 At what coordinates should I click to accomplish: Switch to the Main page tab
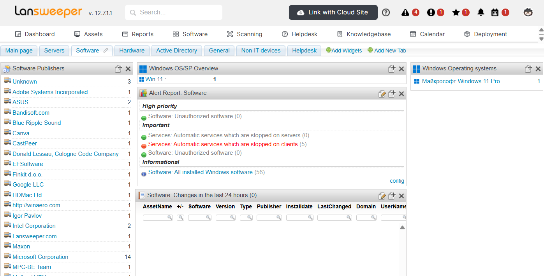[x=19, y=51]
